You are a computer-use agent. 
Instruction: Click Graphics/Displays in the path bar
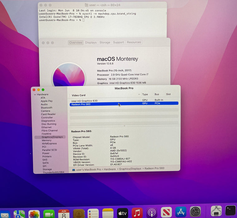point(130,169)
